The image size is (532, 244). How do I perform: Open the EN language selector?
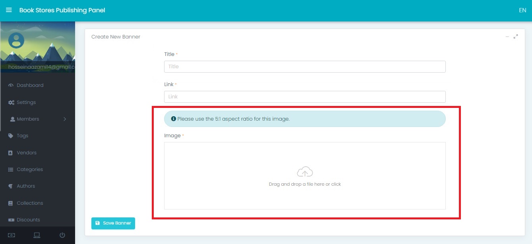click(522, 10)
